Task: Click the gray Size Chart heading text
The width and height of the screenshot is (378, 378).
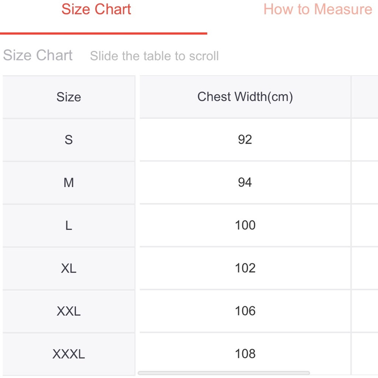Action: point(37,55)
